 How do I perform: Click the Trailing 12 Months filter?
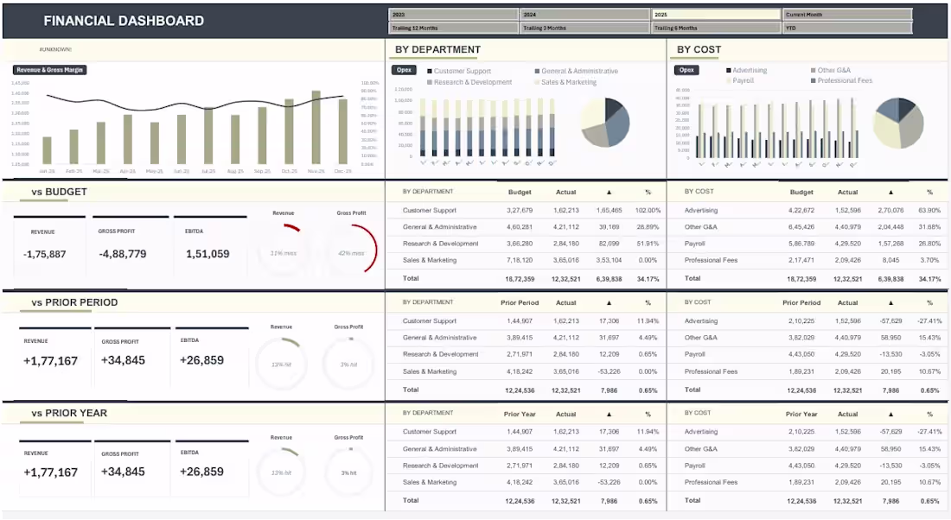tap(452, 27)
